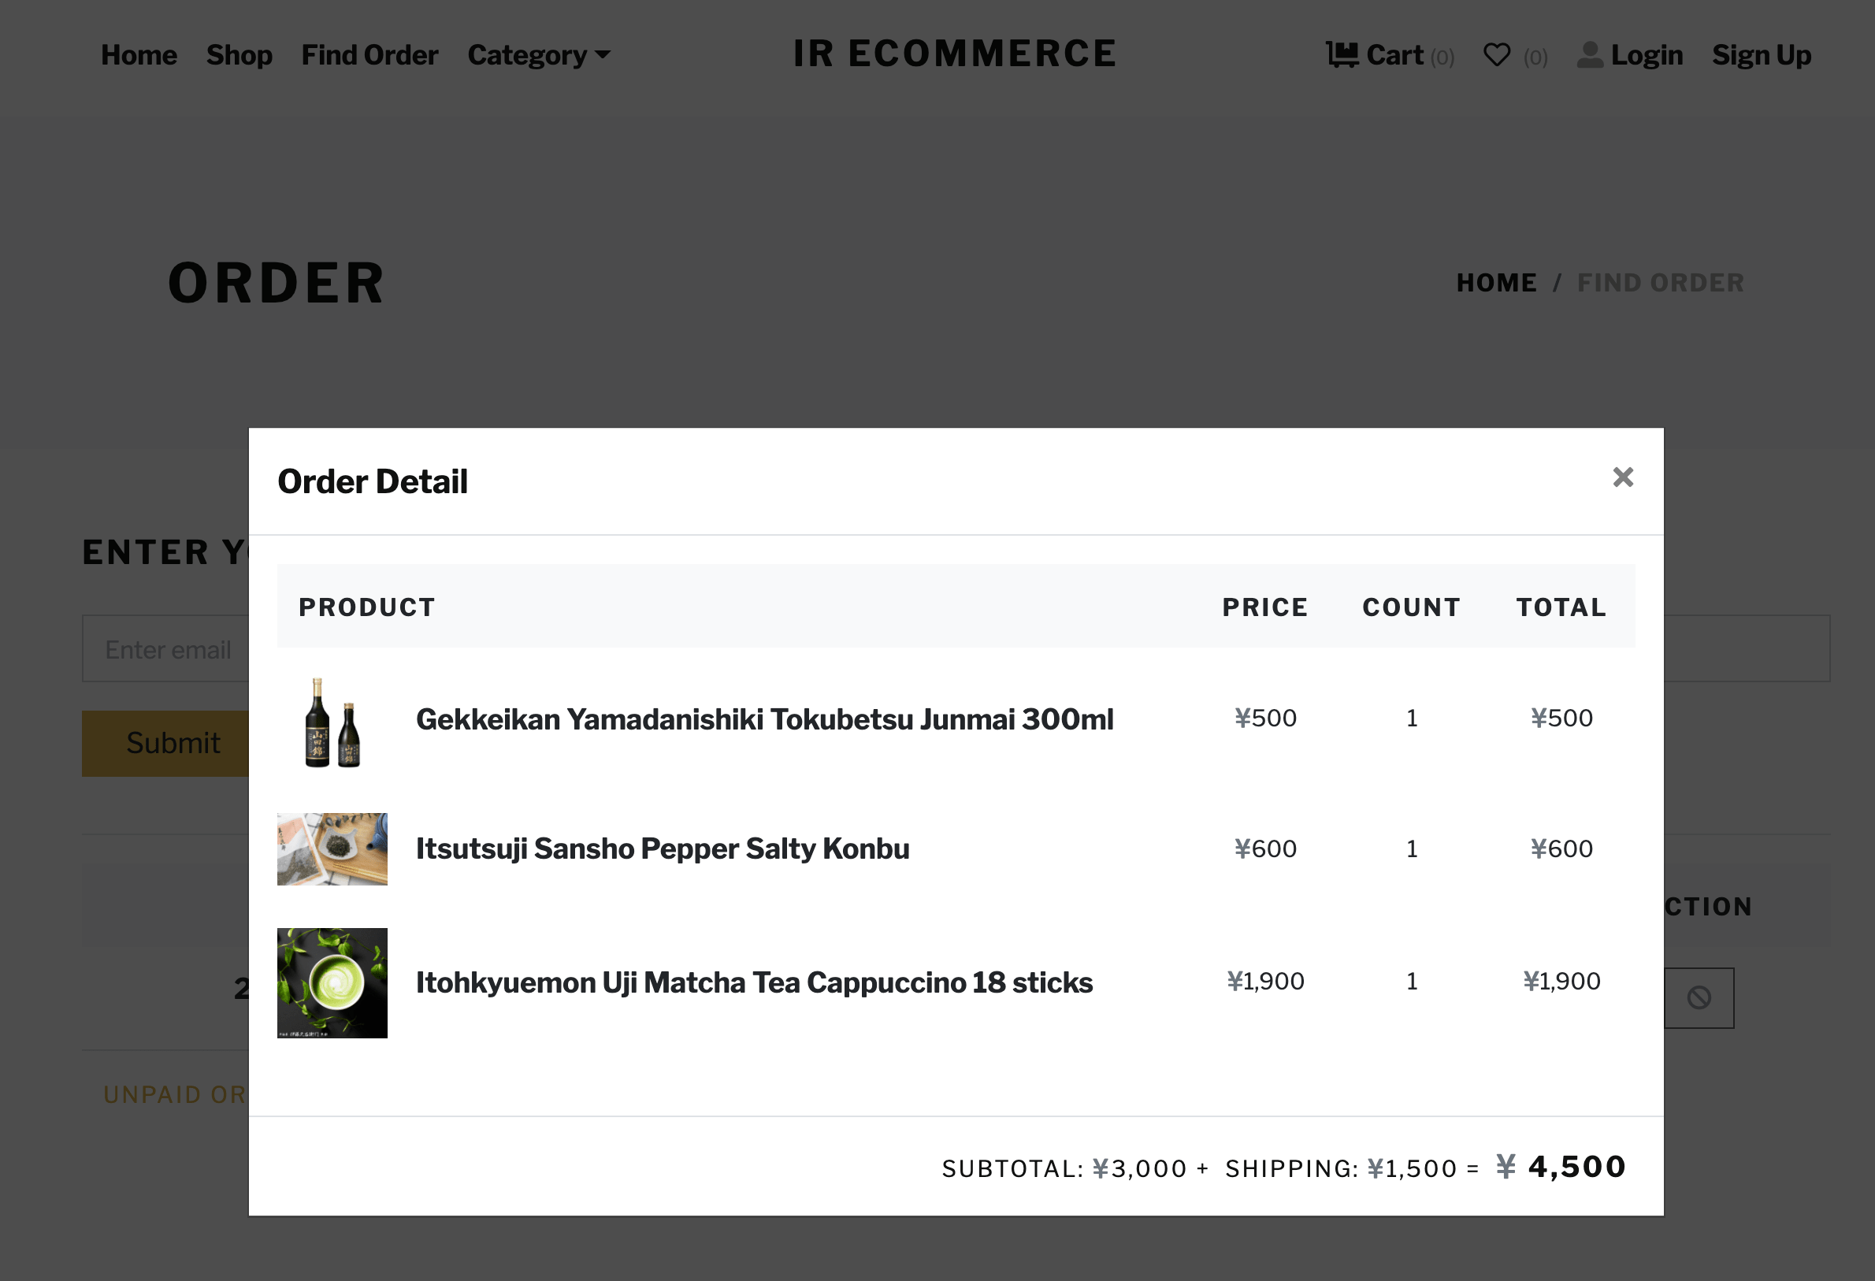The image size is (1875, 1281).
Task: Focus the Enter email field
Action: [x=168, y=649]
